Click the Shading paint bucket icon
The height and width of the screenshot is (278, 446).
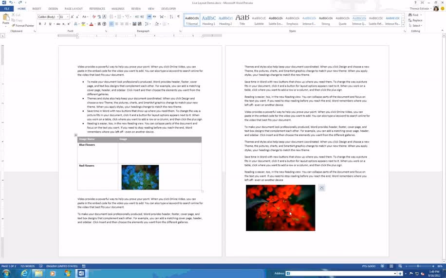(x=156, y=24)
